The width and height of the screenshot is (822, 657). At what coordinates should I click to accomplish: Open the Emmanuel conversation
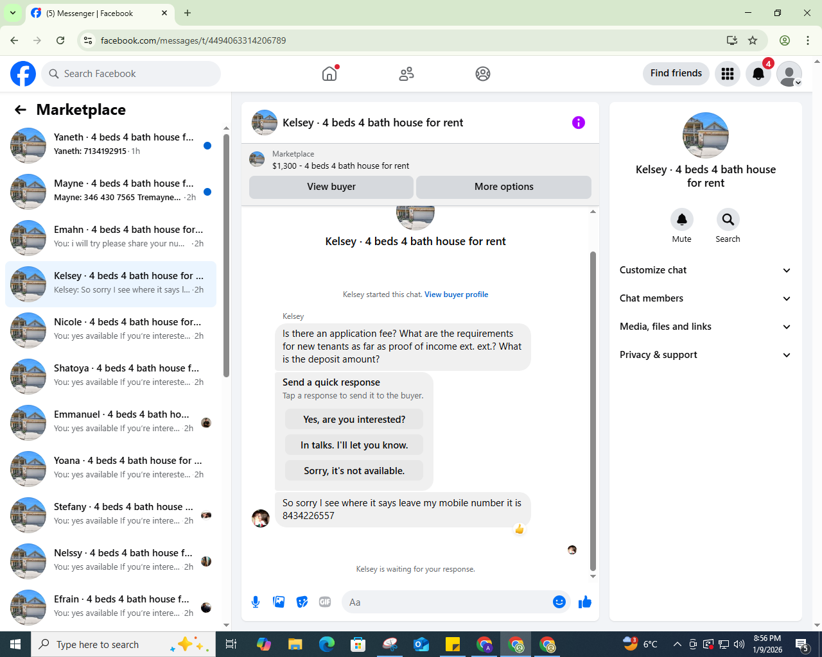pos(110,423)
